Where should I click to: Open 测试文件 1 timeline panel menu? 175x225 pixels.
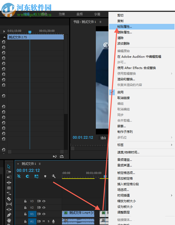point(40,164)
